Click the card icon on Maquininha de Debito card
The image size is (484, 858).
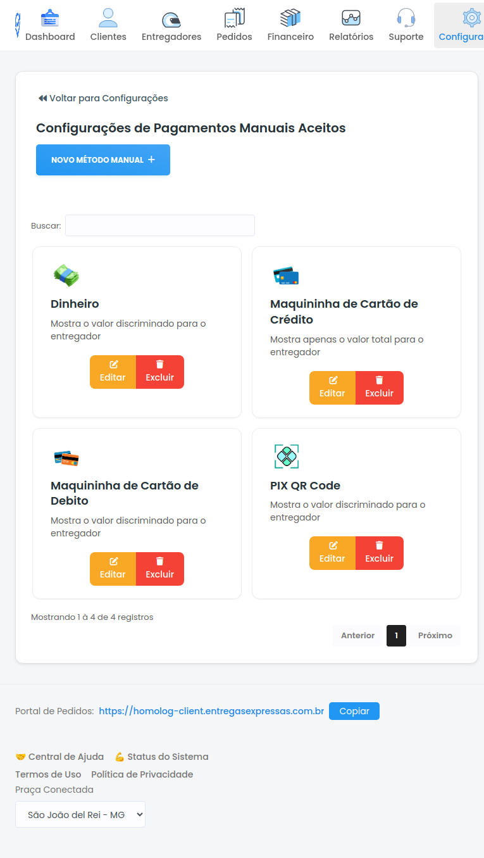coord(66,457)
